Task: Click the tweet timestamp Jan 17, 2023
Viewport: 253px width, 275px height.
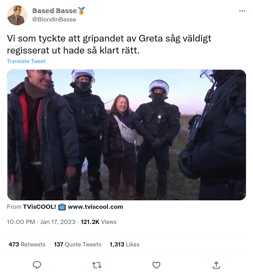Action: [58, 222]
